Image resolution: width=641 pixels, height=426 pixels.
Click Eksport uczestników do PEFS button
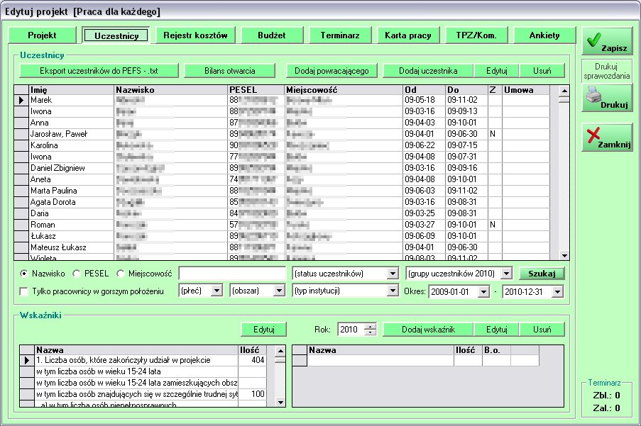[x=99, y=71]
